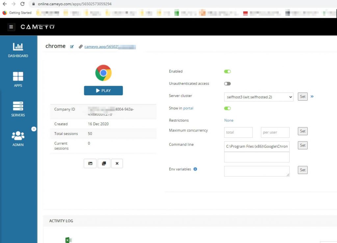Image resolution: width=337 pixels, height=243 pixels.
Task: Toggle Unauthenticated access switch
Action: point(227,84)
